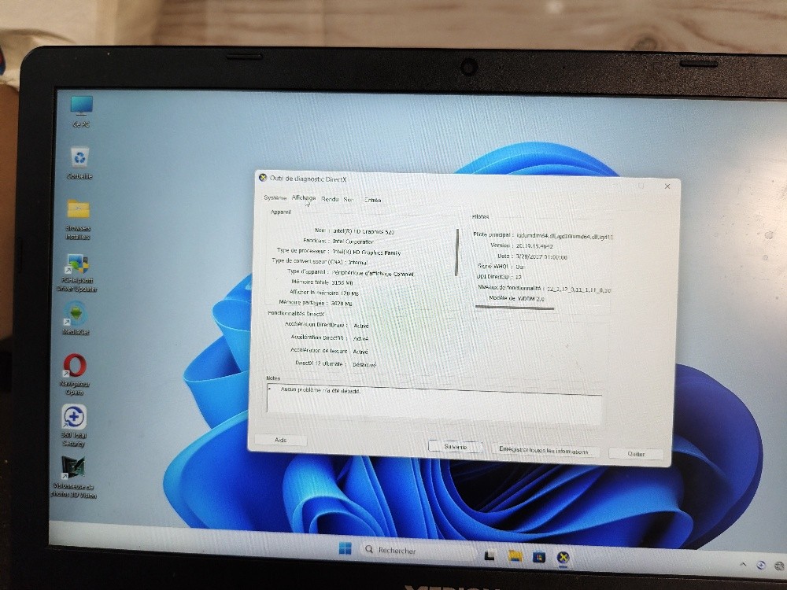This screenshot has width=787, height=590.
Task: Click the DirectX icon in dialog title bar
Action: click(263, 177)
